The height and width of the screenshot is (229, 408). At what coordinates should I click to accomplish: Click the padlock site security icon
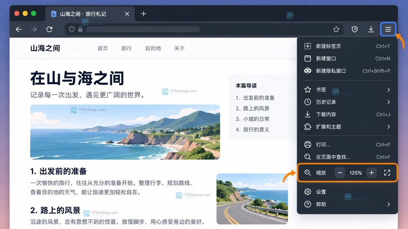click(x=80, y=29)
